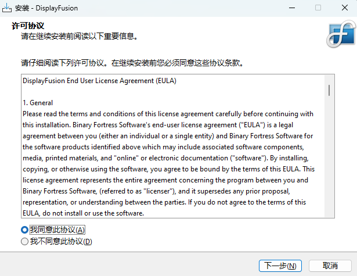Click the license text scrollbar thumb
357x276 pixels.
click(x=329, y=90)
